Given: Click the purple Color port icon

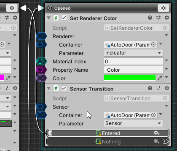Looking at the screenshot, I should 41,78.
